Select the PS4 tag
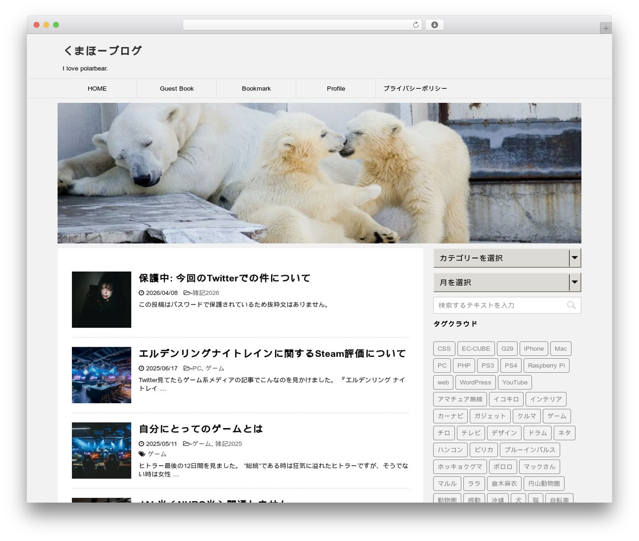 pyautogui.click(x=511, y=366)
